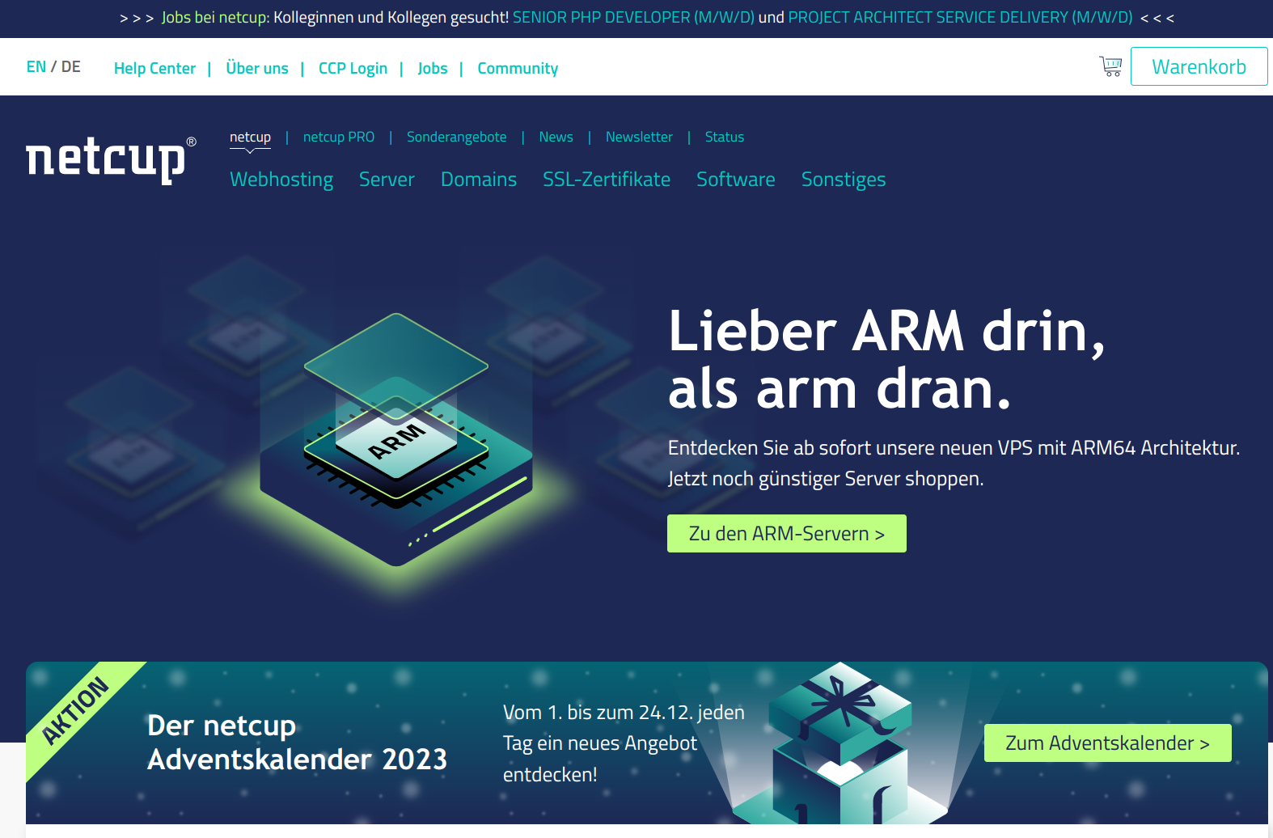Open the Sonstiges menu

click(x=844, y=180)
